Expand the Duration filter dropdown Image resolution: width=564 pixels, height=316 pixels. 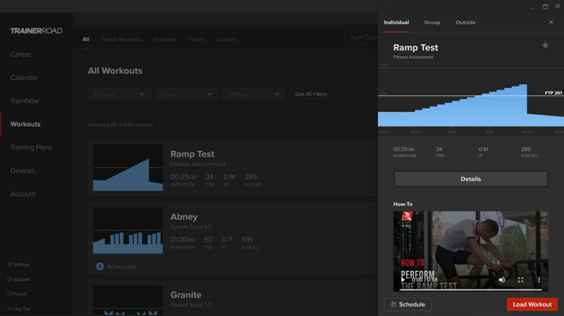[x=119, y=95]
